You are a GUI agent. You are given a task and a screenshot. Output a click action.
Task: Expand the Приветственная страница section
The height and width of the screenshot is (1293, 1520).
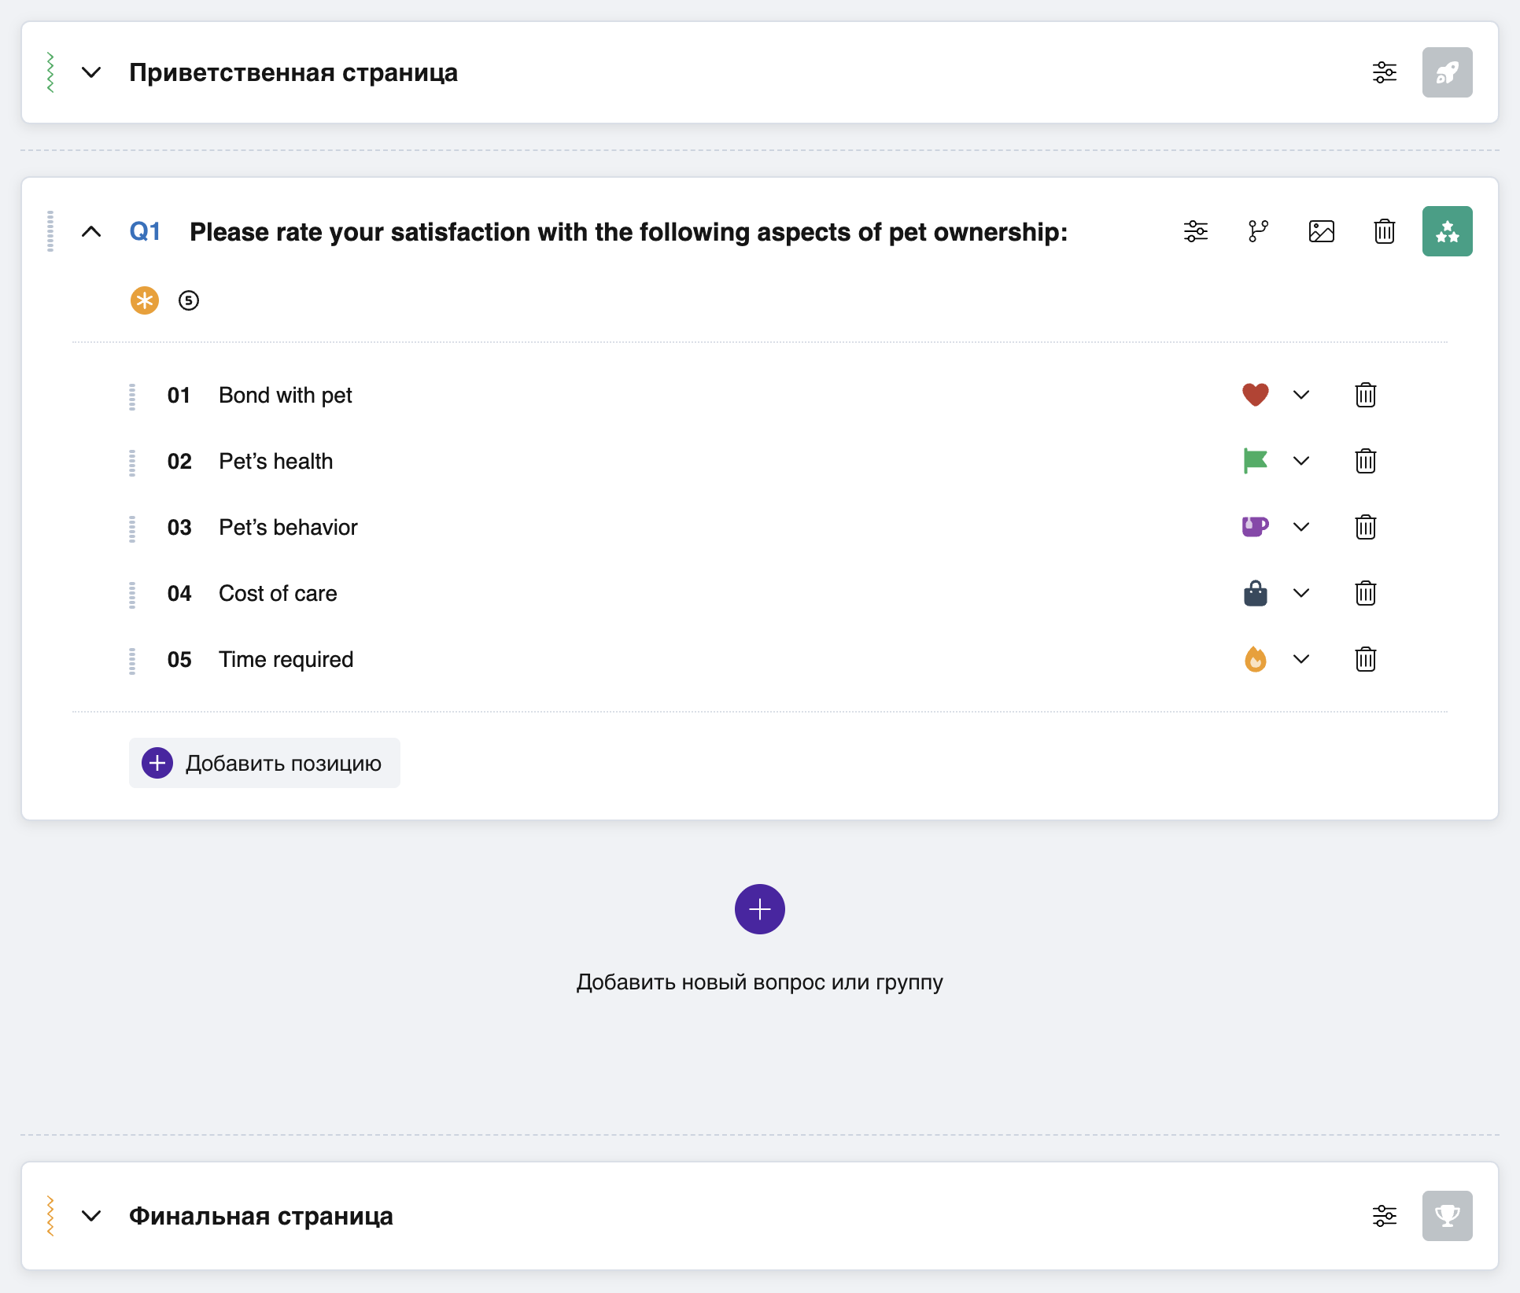tap(91, 72)
